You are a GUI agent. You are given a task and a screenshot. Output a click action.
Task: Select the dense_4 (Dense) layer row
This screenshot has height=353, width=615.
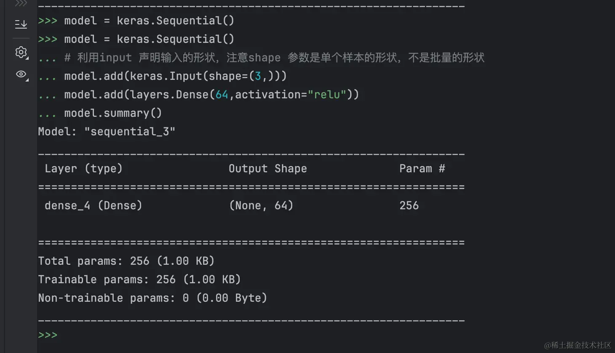(x=93, y=205)
